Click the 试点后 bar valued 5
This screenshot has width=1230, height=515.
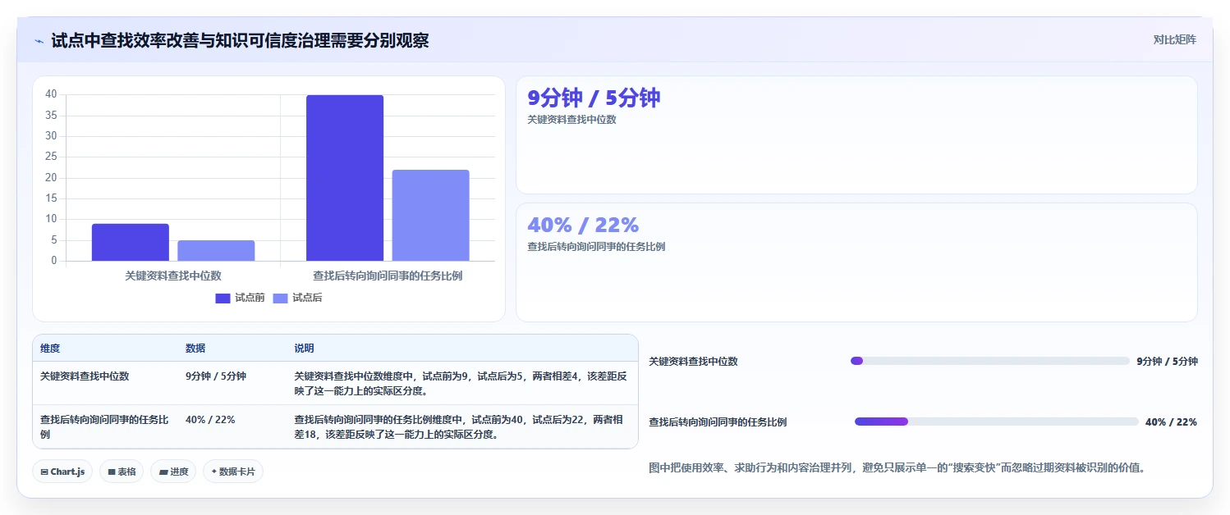216,250
